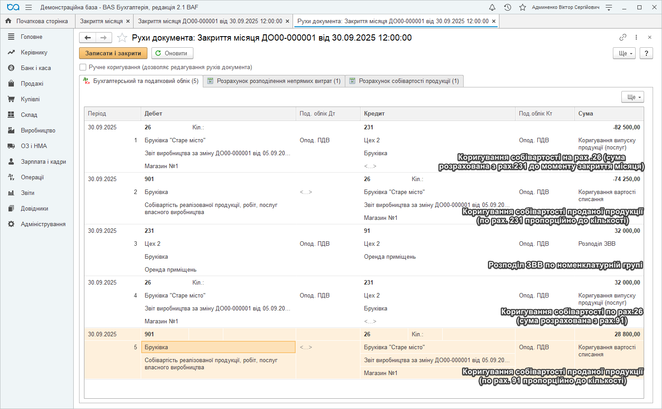Open the history clock icon
Screen dimensions: 662x409
click(x=507, y=8)
